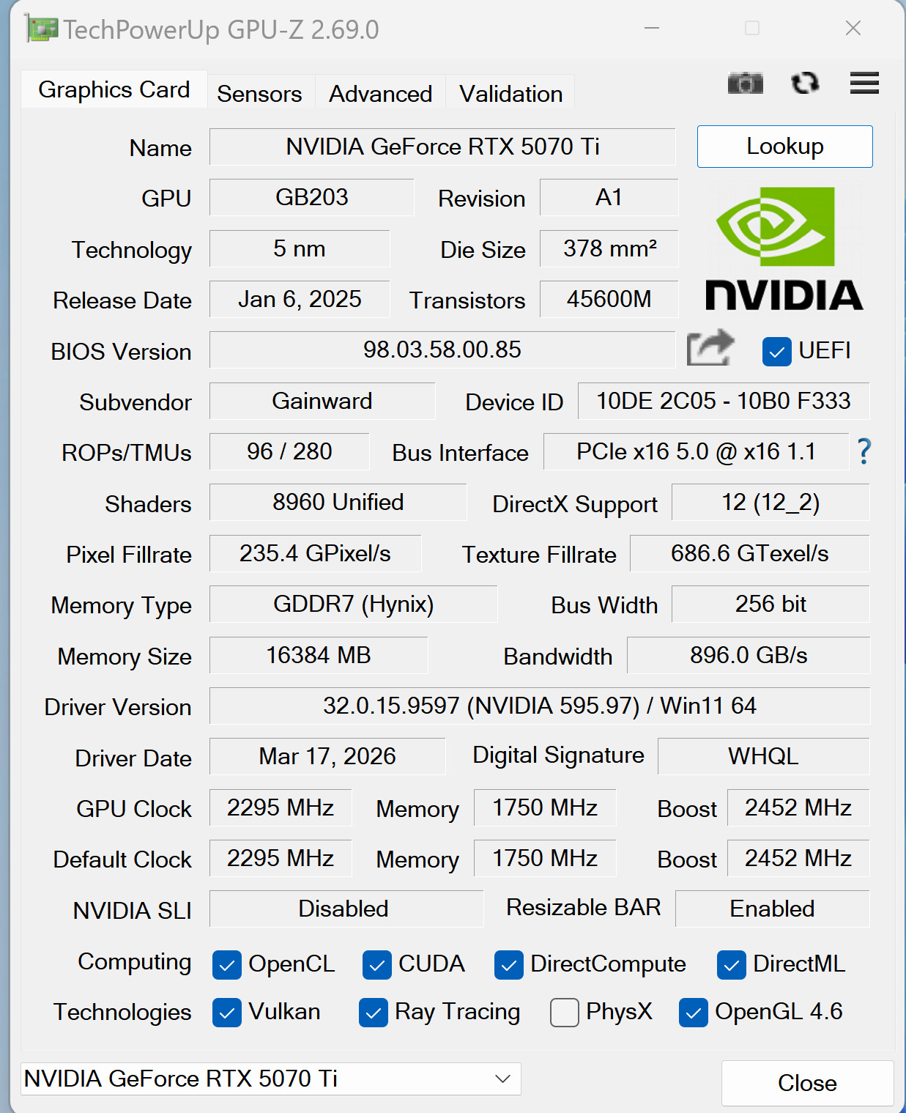Click the NVIDIA logo image

(x=784, y=249)
